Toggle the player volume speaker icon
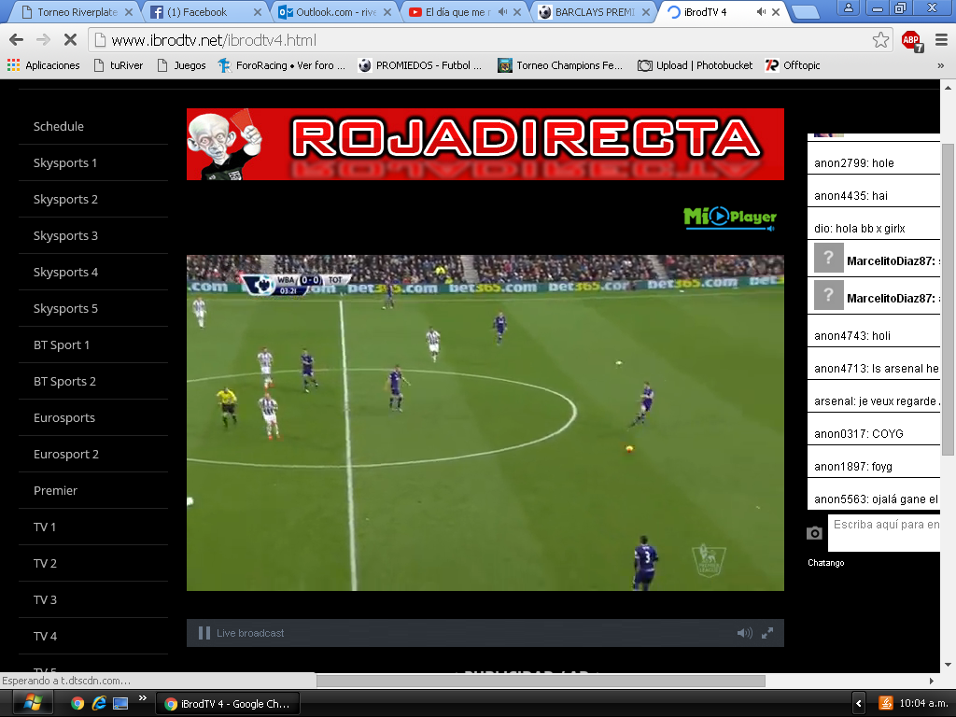This screenshot has width=956, height=717. [744, 633]
